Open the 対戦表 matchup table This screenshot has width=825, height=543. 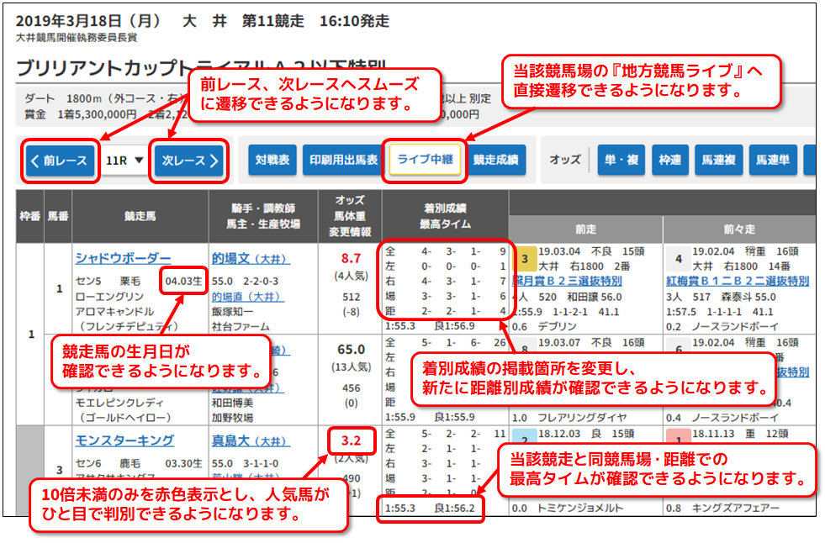pos(272,159)
